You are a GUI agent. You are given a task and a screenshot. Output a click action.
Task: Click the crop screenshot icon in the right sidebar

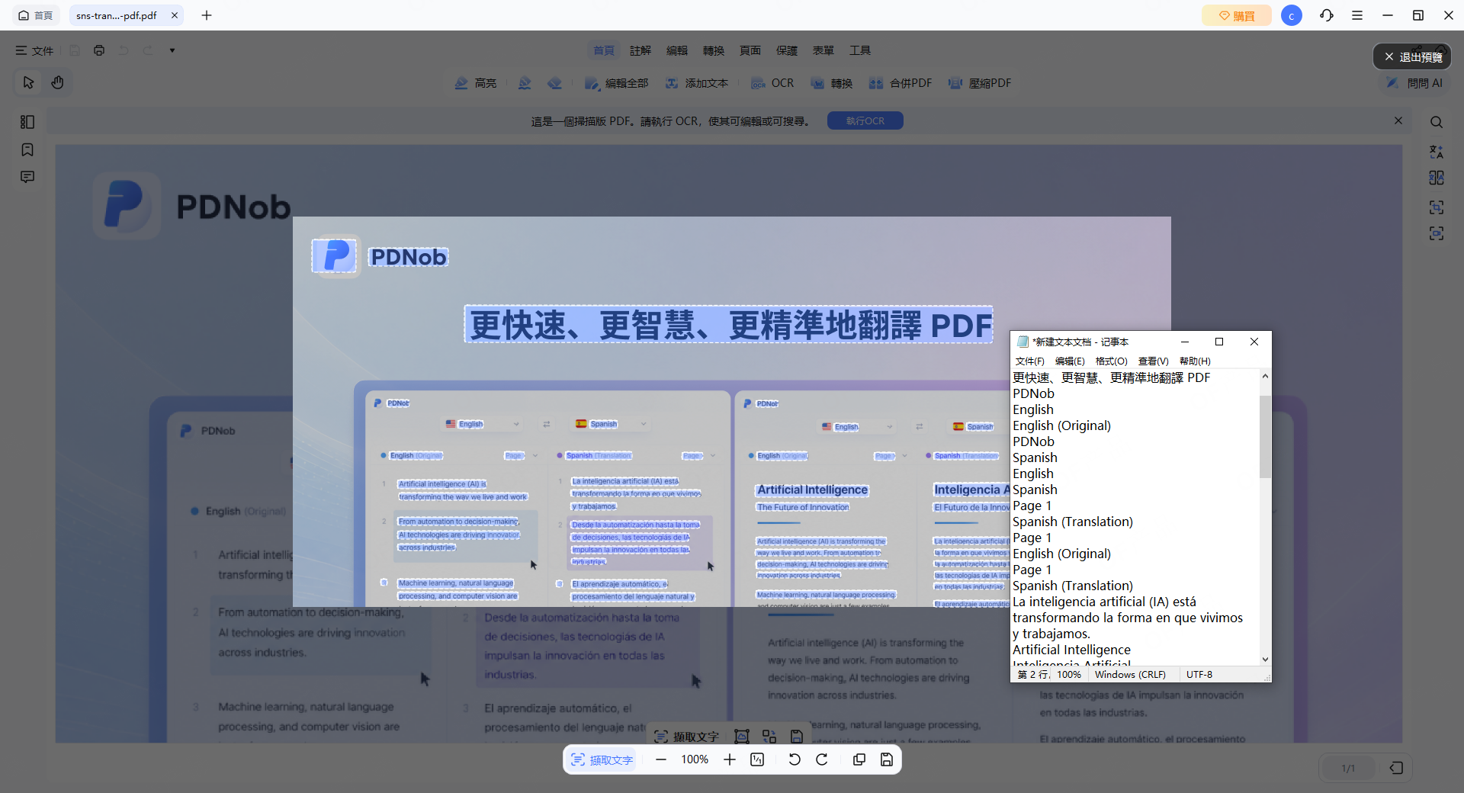1437,207
